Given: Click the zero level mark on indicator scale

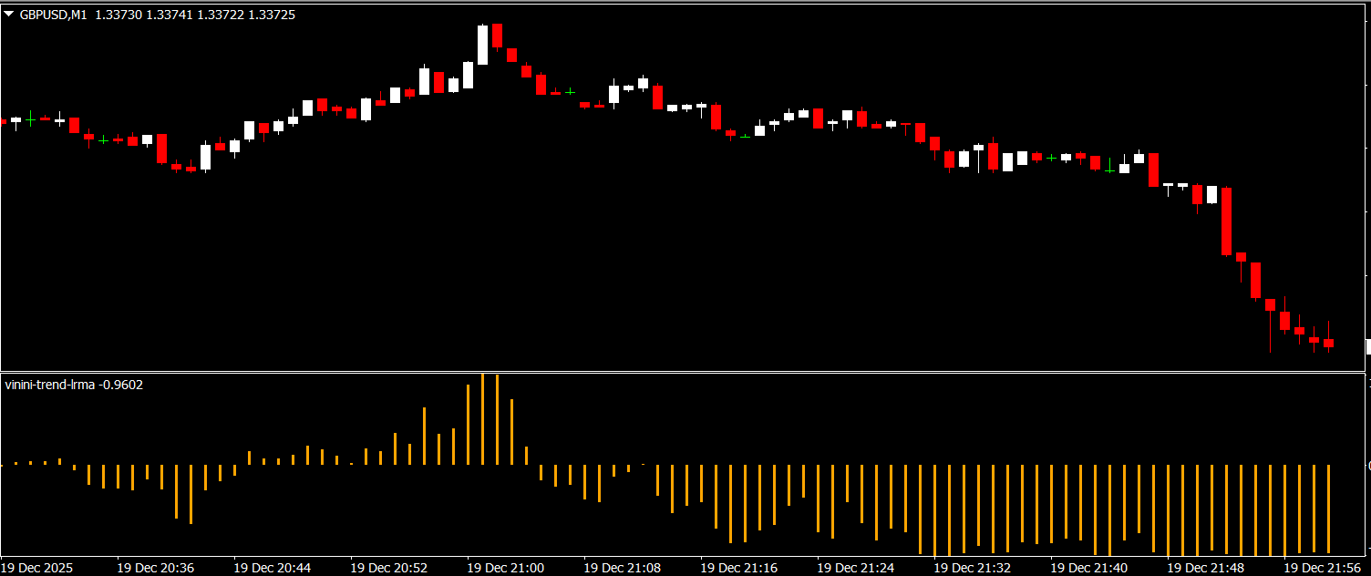Looking at the screenshot, I should click(1367, 465).
